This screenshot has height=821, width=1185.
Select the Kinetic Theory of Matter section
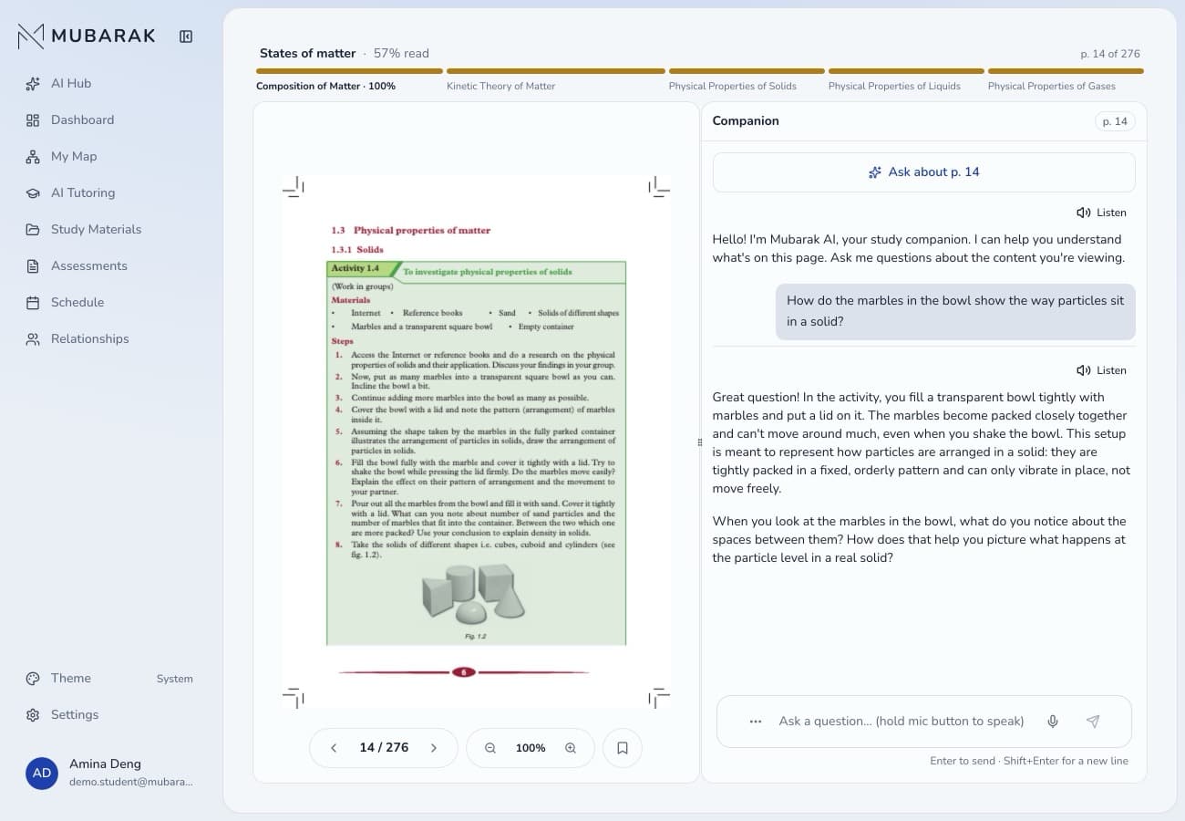500,86
